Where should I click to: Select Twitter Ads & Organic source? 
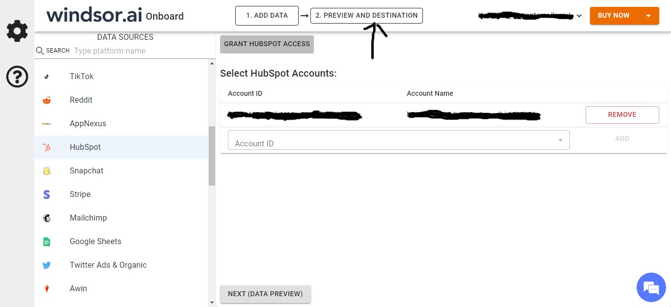(121, 265)
